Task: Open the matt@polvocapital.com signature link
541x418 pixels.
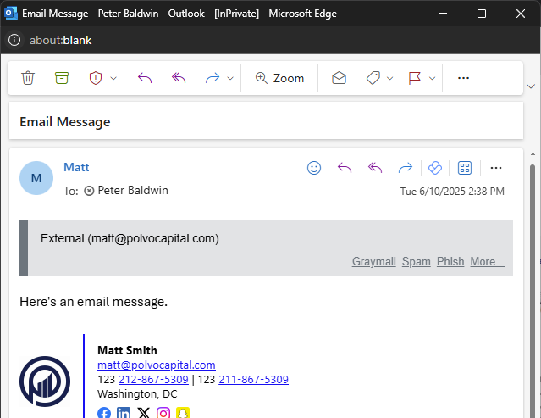Action: pyautogui.click(x=157, y=365)
